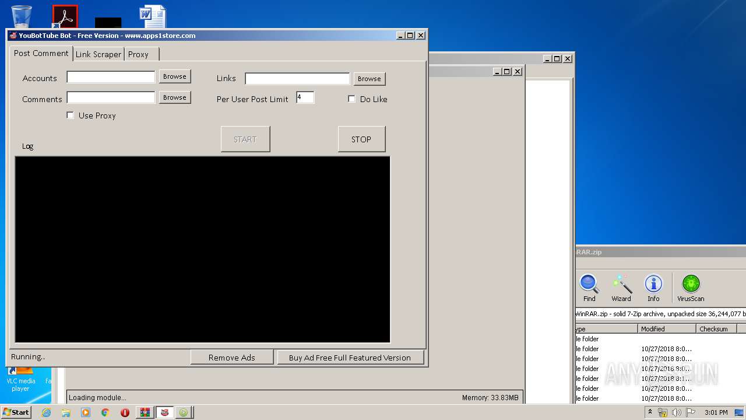Show archive Info in WinRAR
The height and width of the screenshot is (420, 746).
click(x=653, y=288)
